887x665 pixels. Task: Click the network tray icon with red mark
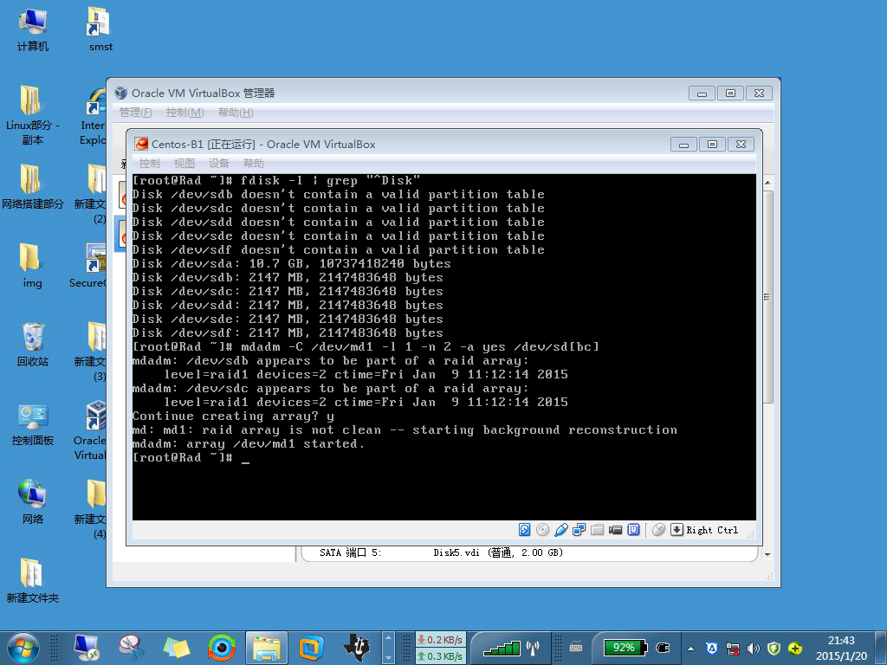pos(733,649)
